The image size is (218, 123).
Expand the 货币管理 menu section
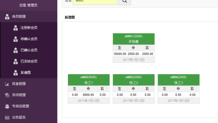click(19, 95)
